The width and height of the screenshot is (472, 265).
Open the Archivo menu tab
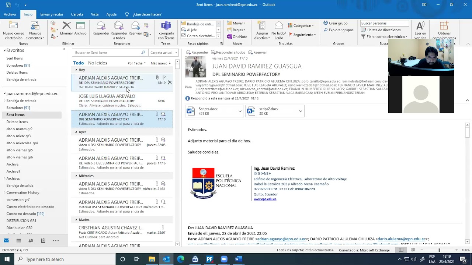[x=10, y=14]
